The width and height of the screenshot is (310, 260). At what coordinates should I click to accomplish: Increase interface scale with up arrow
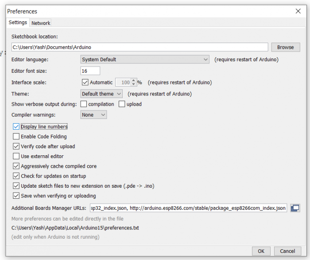coord(134,80)
